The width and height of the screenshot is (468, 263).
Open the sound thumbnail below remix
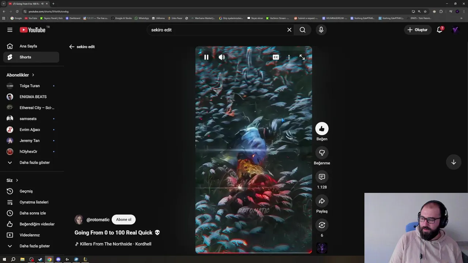(322, 248)
